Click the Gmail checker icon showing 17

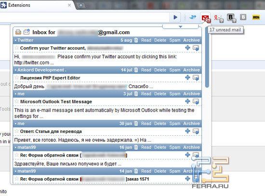pos(206,18)
